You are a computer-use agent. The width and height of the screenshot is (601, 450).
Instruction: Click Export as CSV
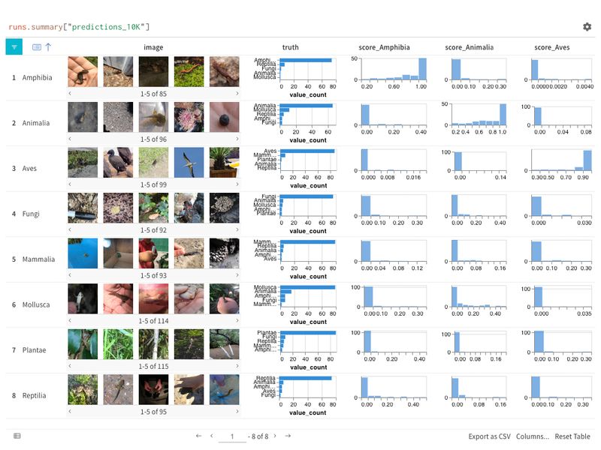pyautogui.click(x=488, y=435)
